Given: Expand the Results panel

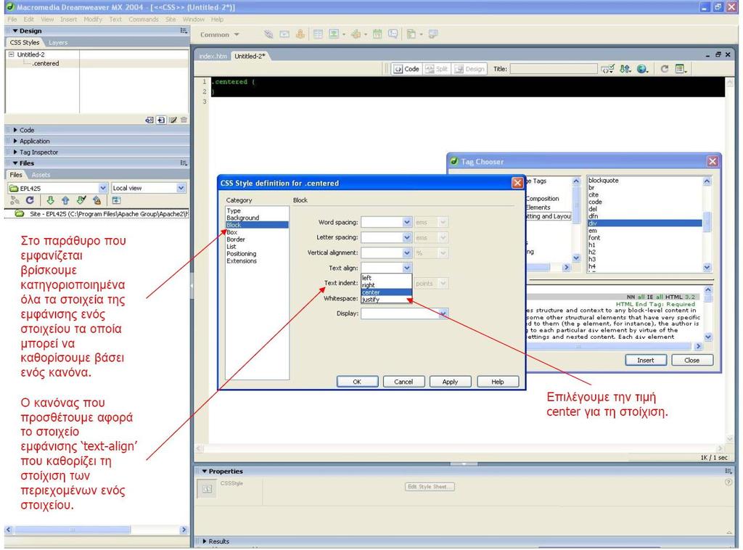Looking at the screenshot, I should click(205, 541).
